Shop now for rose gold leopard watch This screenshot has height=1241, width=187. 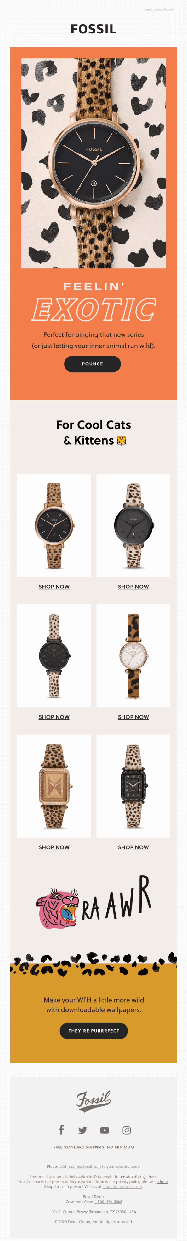pos(54,586)
